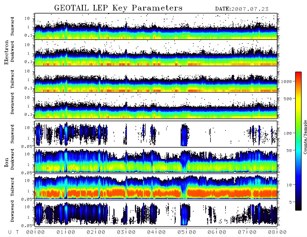Click the Ion Tailward spectrogram panel
The image size is (307, 237).
(156, 187)
